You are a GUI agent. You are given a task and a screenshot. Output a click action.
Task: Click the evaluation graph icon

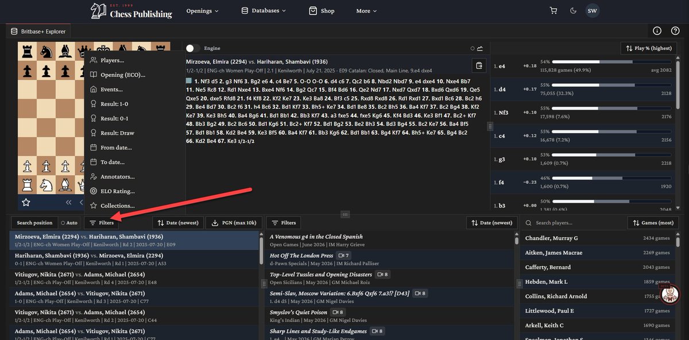(480, 48)
